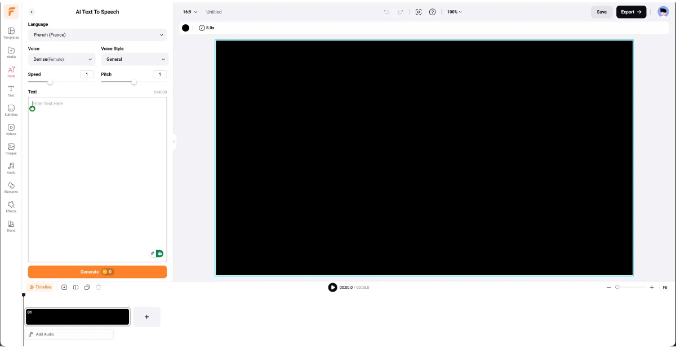Toggle the Timeline panel view

point(40,287)
